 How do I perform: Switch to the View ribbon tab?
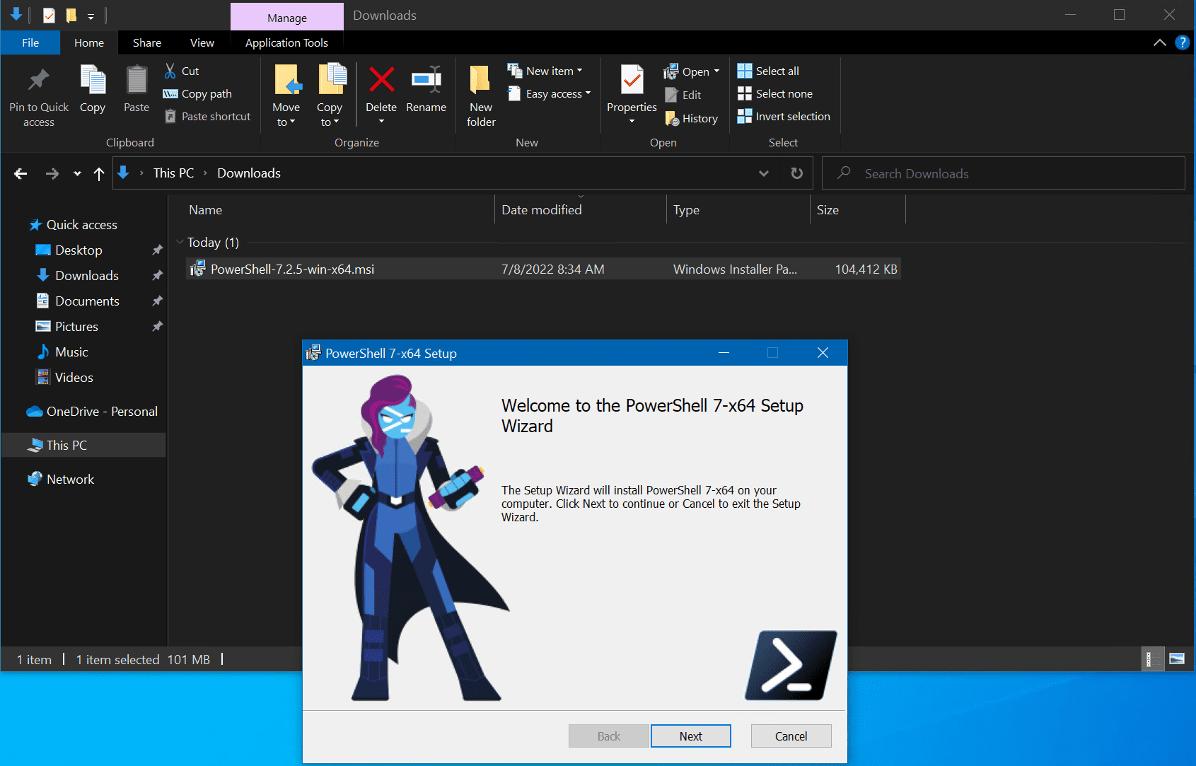coord(202,42)
